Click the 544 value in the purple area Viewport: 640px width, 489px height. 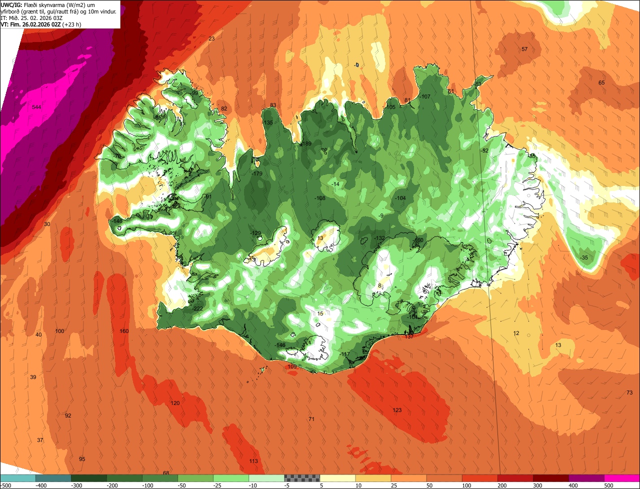[36, 107]
